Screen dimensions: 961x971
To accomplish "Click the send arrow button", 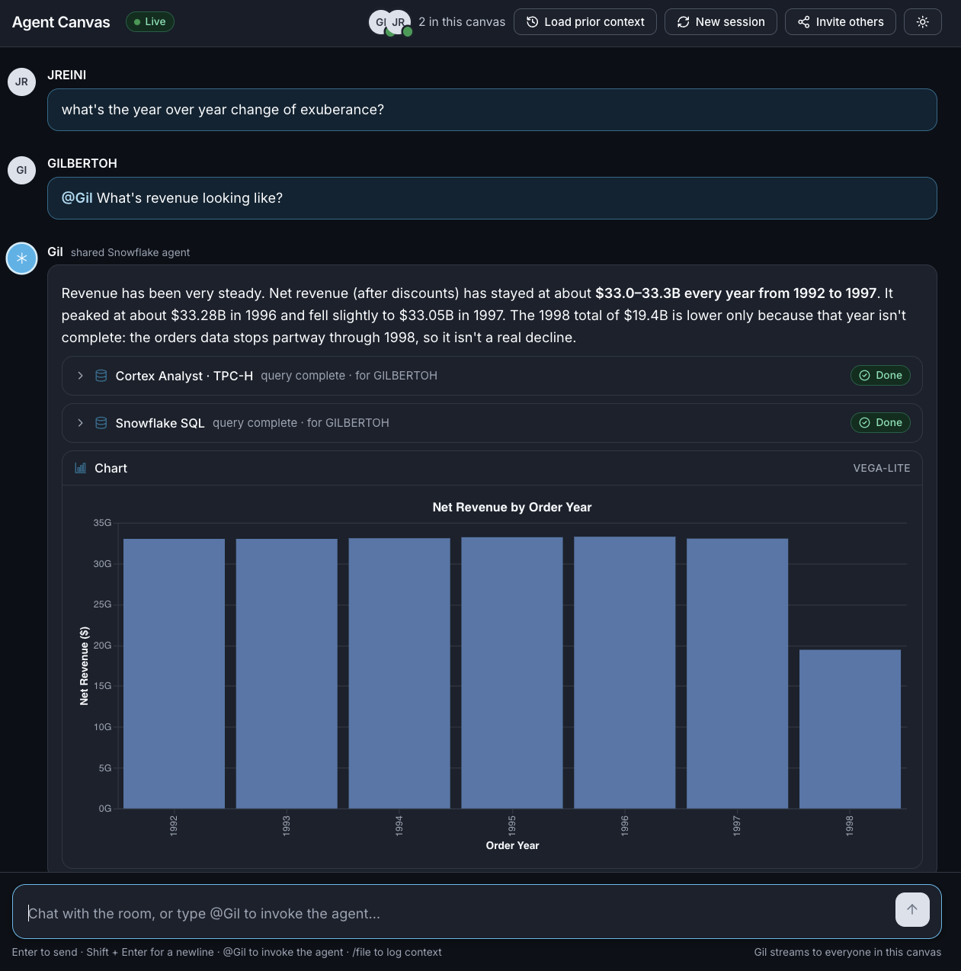I will [x=912, y=909].
